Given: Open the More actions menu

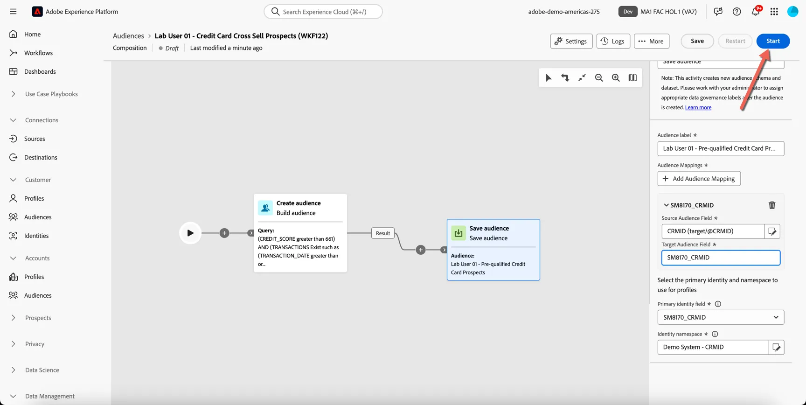Looking at the screenshot, I should 652,41.
